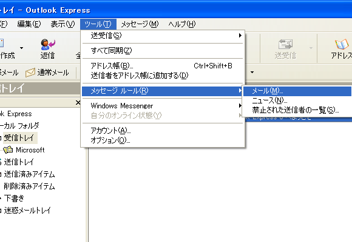
Task: Open dropdown arrow next to 作成 button
Action: coord(22,48)
